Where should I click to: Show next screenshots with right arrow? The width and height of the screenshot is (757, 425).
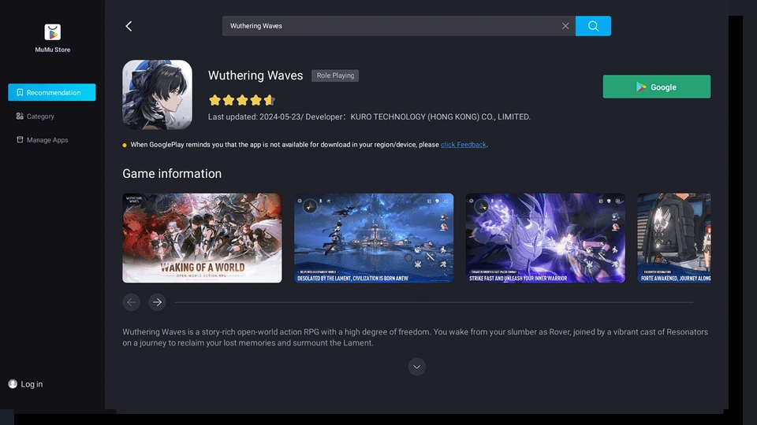[157, 302]
